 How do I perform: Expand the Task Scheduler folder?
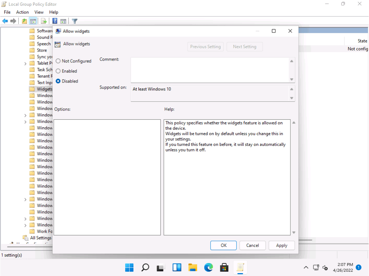25,70
